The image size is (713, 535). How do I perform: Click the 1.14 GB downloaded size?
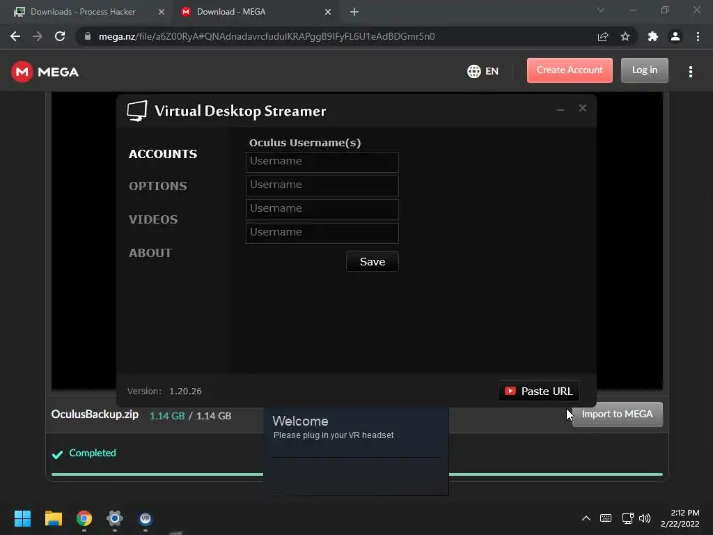click(x=167, y=416)
